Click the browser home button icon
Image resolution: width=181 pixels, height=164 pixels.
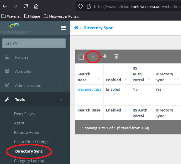point(36,6)
